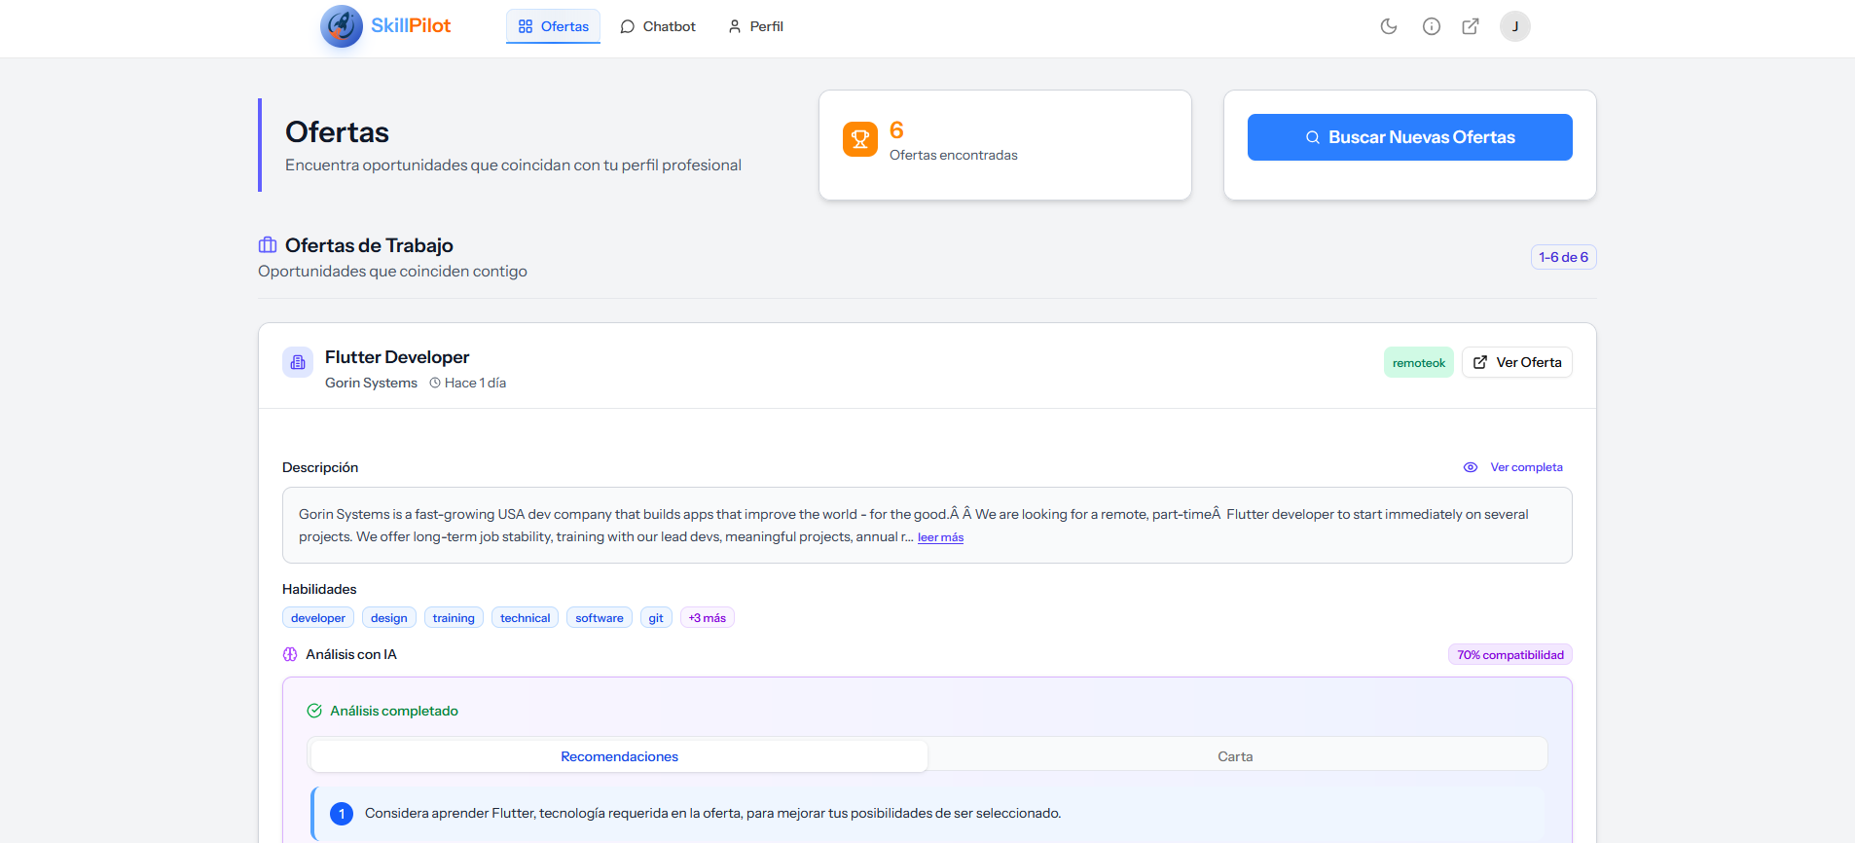Expand hidden skills with +3 más
Image resolution: width=1855 pixels, height=843 pixels.
tap(707, 618)
